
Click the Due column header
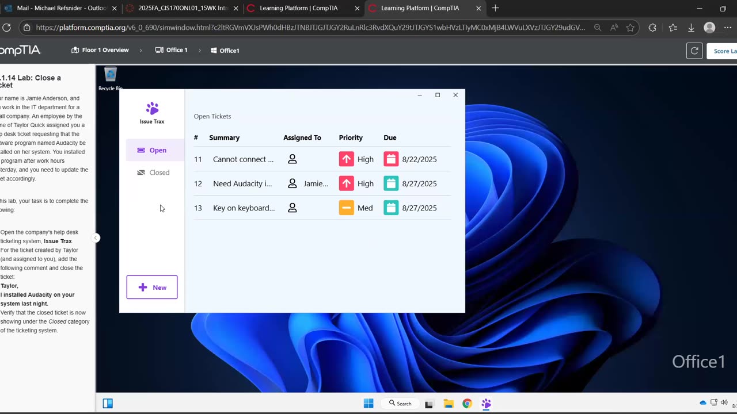390,137
